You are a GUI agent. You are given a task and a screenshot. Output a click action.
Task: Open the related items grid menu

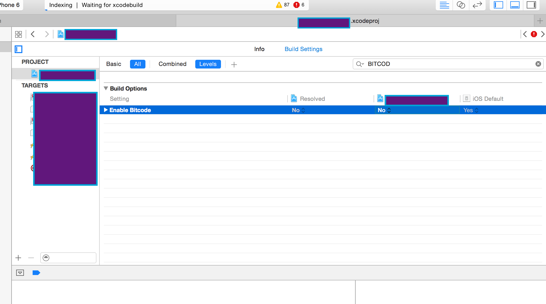click(x=18, y=34)
